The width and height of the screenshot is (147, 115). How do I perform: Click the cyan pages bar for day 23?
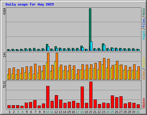(x=104, y=48)
